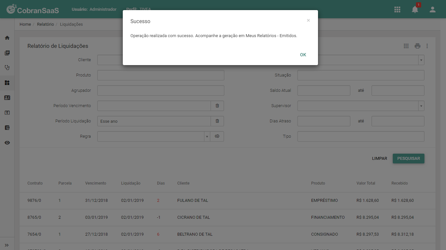Image resolution: width=446 pixels, height=250 pixels.
Task: Click the CobranSaaS logo
Action: (33, 9)
